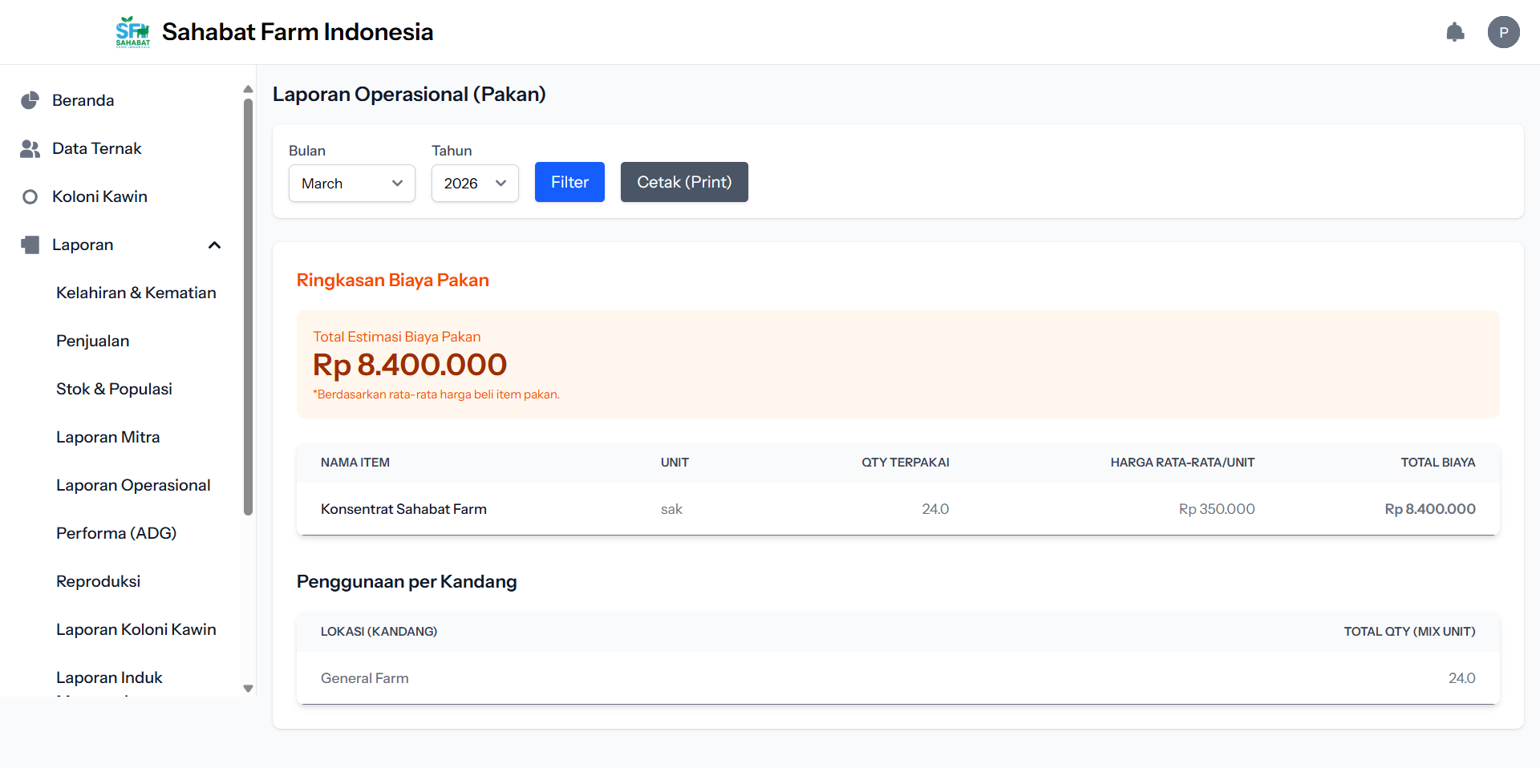
Task: Select Stok & Populasi in sidebar
Action: click(114, 389)
